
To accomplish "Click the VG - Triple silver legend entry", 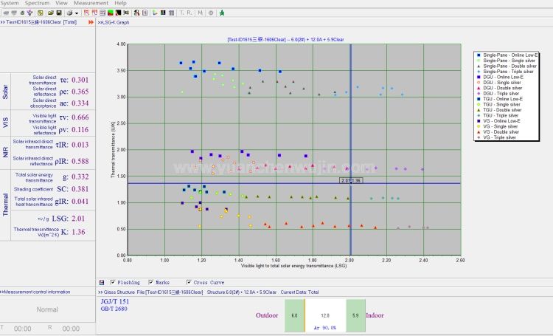I will tap(497, 137).
